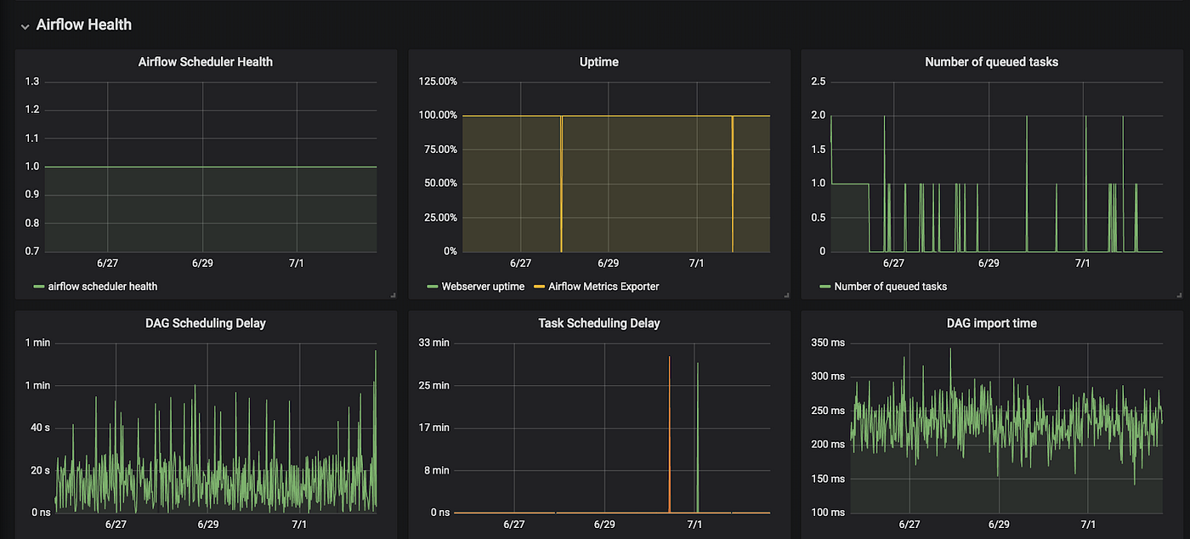
Task: Toggle the Airflow Metrics Exporter legend series
Action: pyautogui.click(x=603, y=287)
